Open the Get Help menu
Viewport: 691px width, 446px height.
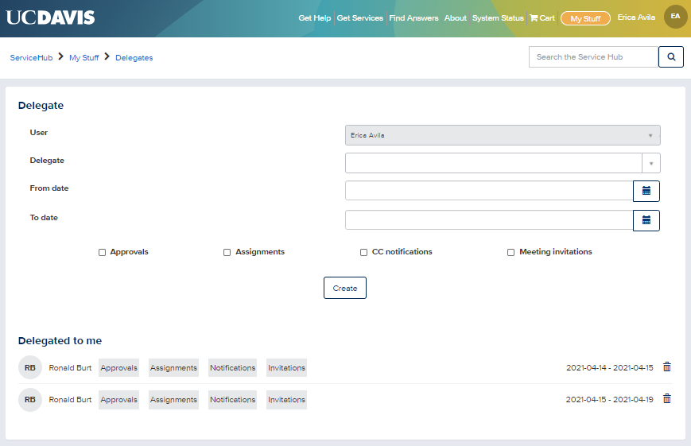click(316, 18)
